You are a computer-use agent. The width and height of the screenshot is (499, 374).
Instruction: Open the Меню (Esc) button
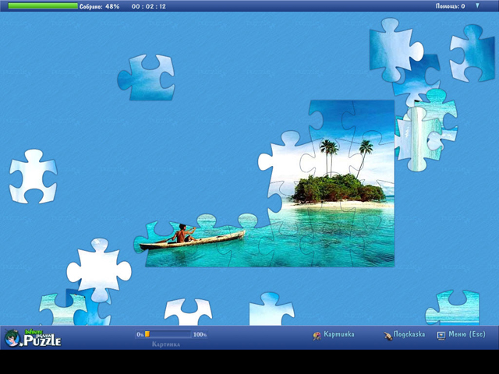tap(461, 335)
